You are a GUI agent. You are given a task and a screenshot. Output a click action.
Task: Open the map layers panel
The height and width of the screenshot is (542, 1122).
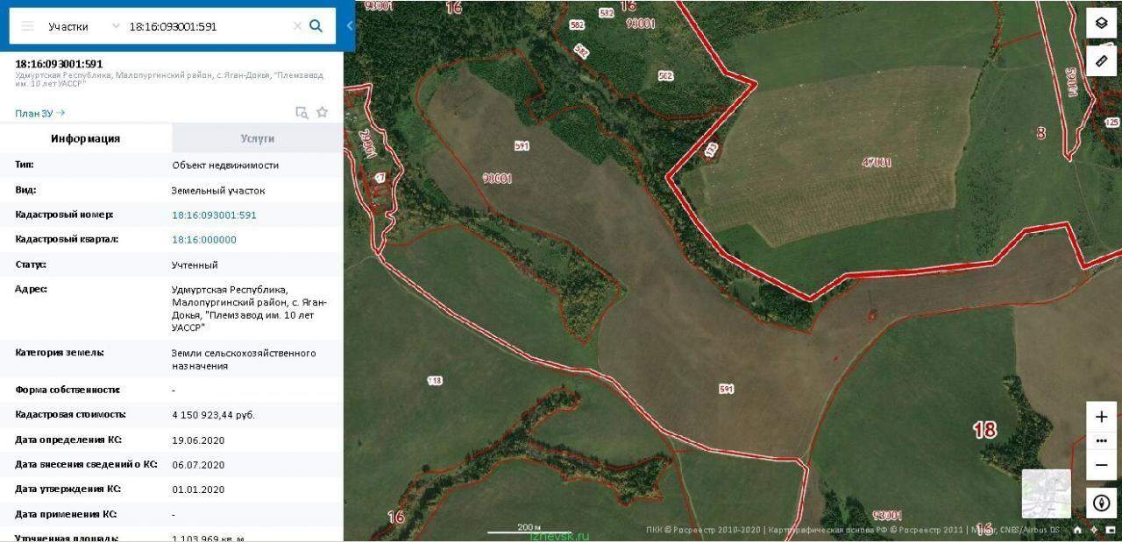tap(1101, 23)
